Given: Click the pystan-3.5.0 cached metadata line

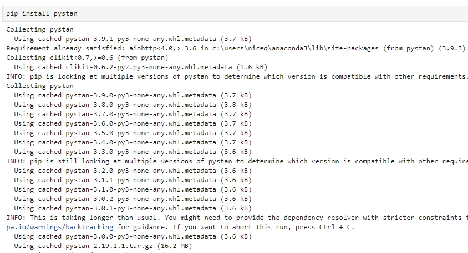Looking at the screenshot, I should click(133, 133).
